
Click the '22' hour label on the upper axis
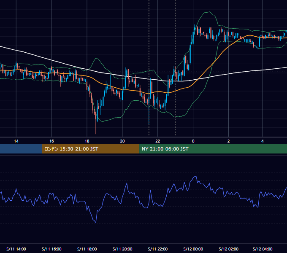(157, 141)
